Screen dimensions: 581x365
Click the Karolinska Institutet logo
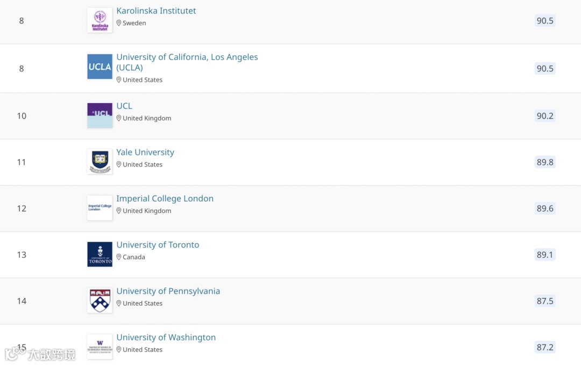[100, 20]
